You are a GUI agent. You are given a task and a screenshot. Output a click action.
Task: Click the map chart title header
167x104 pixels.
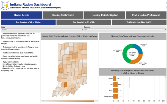pyautogui.click(x=69, y=36)
